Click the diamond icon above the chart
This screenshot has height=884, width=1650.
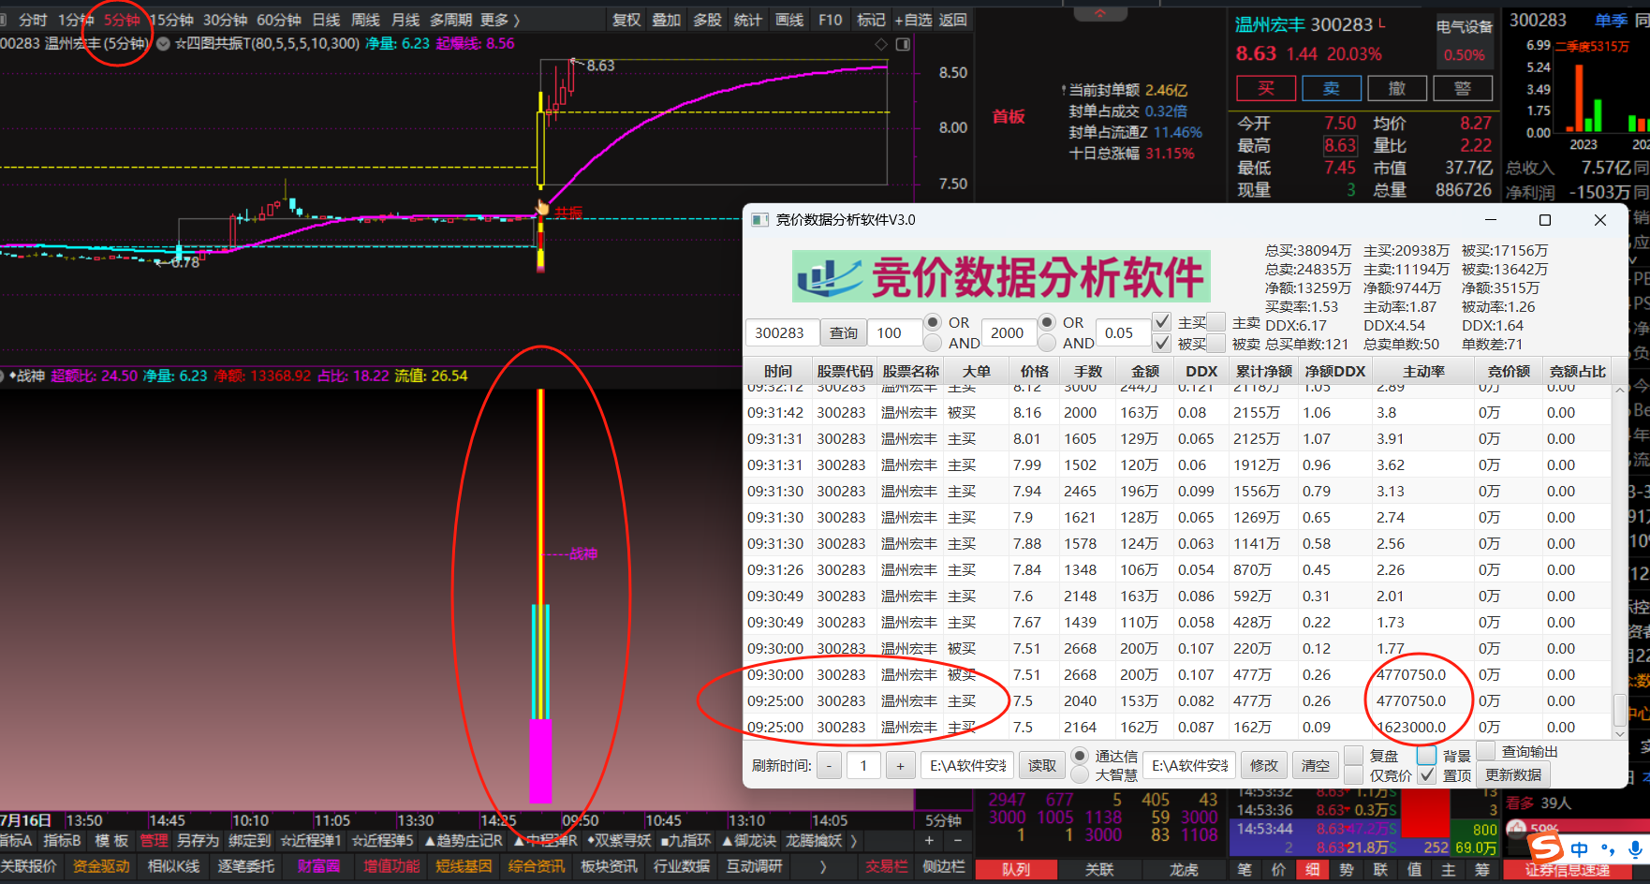pos(880,44)
